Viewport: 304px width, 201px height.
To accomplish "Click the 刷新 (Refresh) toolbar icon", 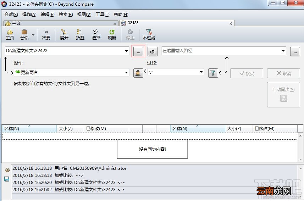I will 112,35.
